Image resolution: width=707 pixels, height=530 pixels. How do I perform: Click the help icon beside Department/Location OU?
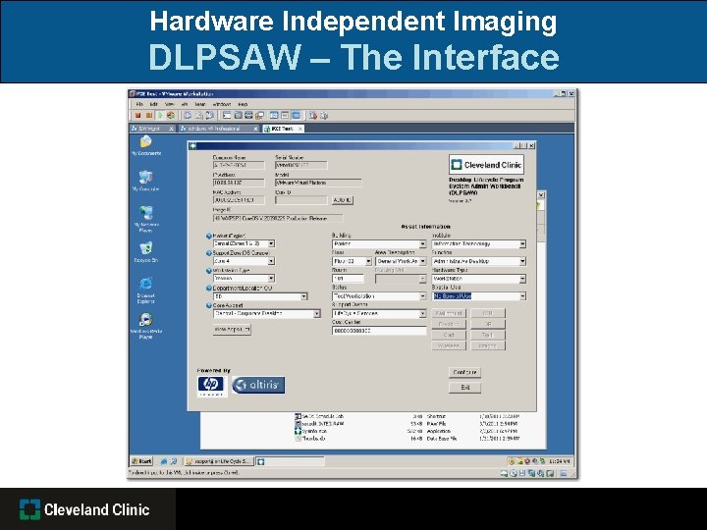click(209, 288)
